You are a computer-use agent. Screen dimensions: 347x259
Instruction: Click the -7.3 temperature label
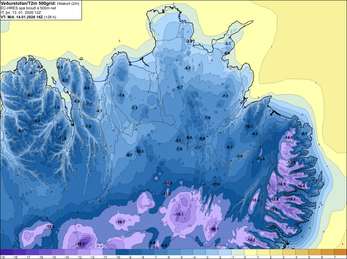(225, 96)
